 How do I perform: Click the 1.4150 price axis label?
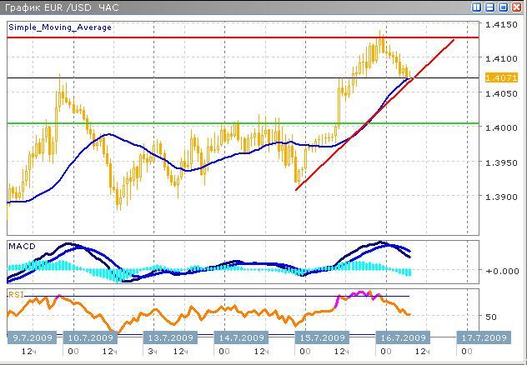tap(500, 25)
